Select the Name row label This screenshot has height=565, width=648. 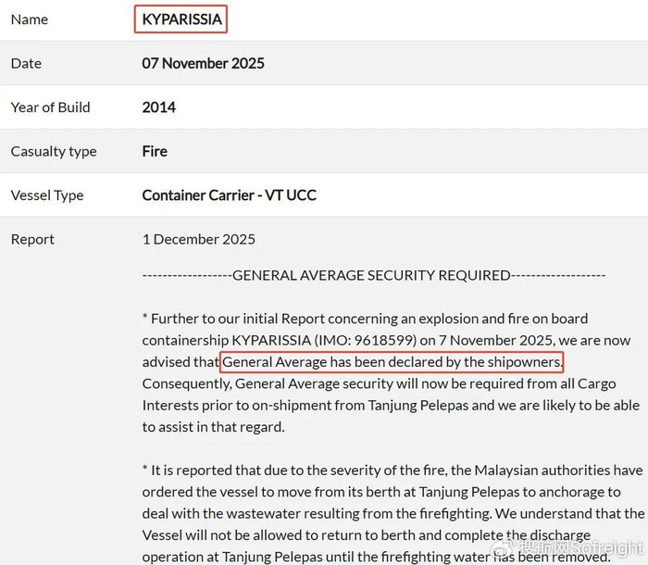click(x=29, y=19)
